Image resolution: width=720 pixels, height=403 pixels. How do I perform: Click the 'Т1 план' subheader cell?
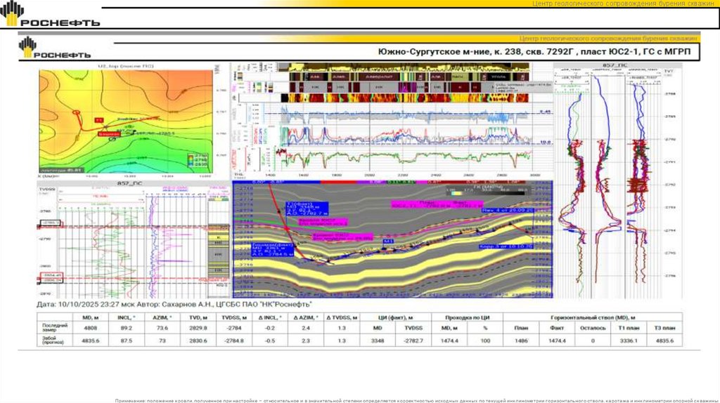click(629, 329)
